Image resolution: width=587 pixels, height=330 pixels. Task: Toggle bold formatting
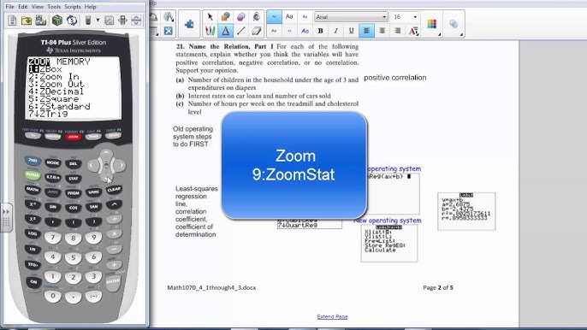point(320,31)
